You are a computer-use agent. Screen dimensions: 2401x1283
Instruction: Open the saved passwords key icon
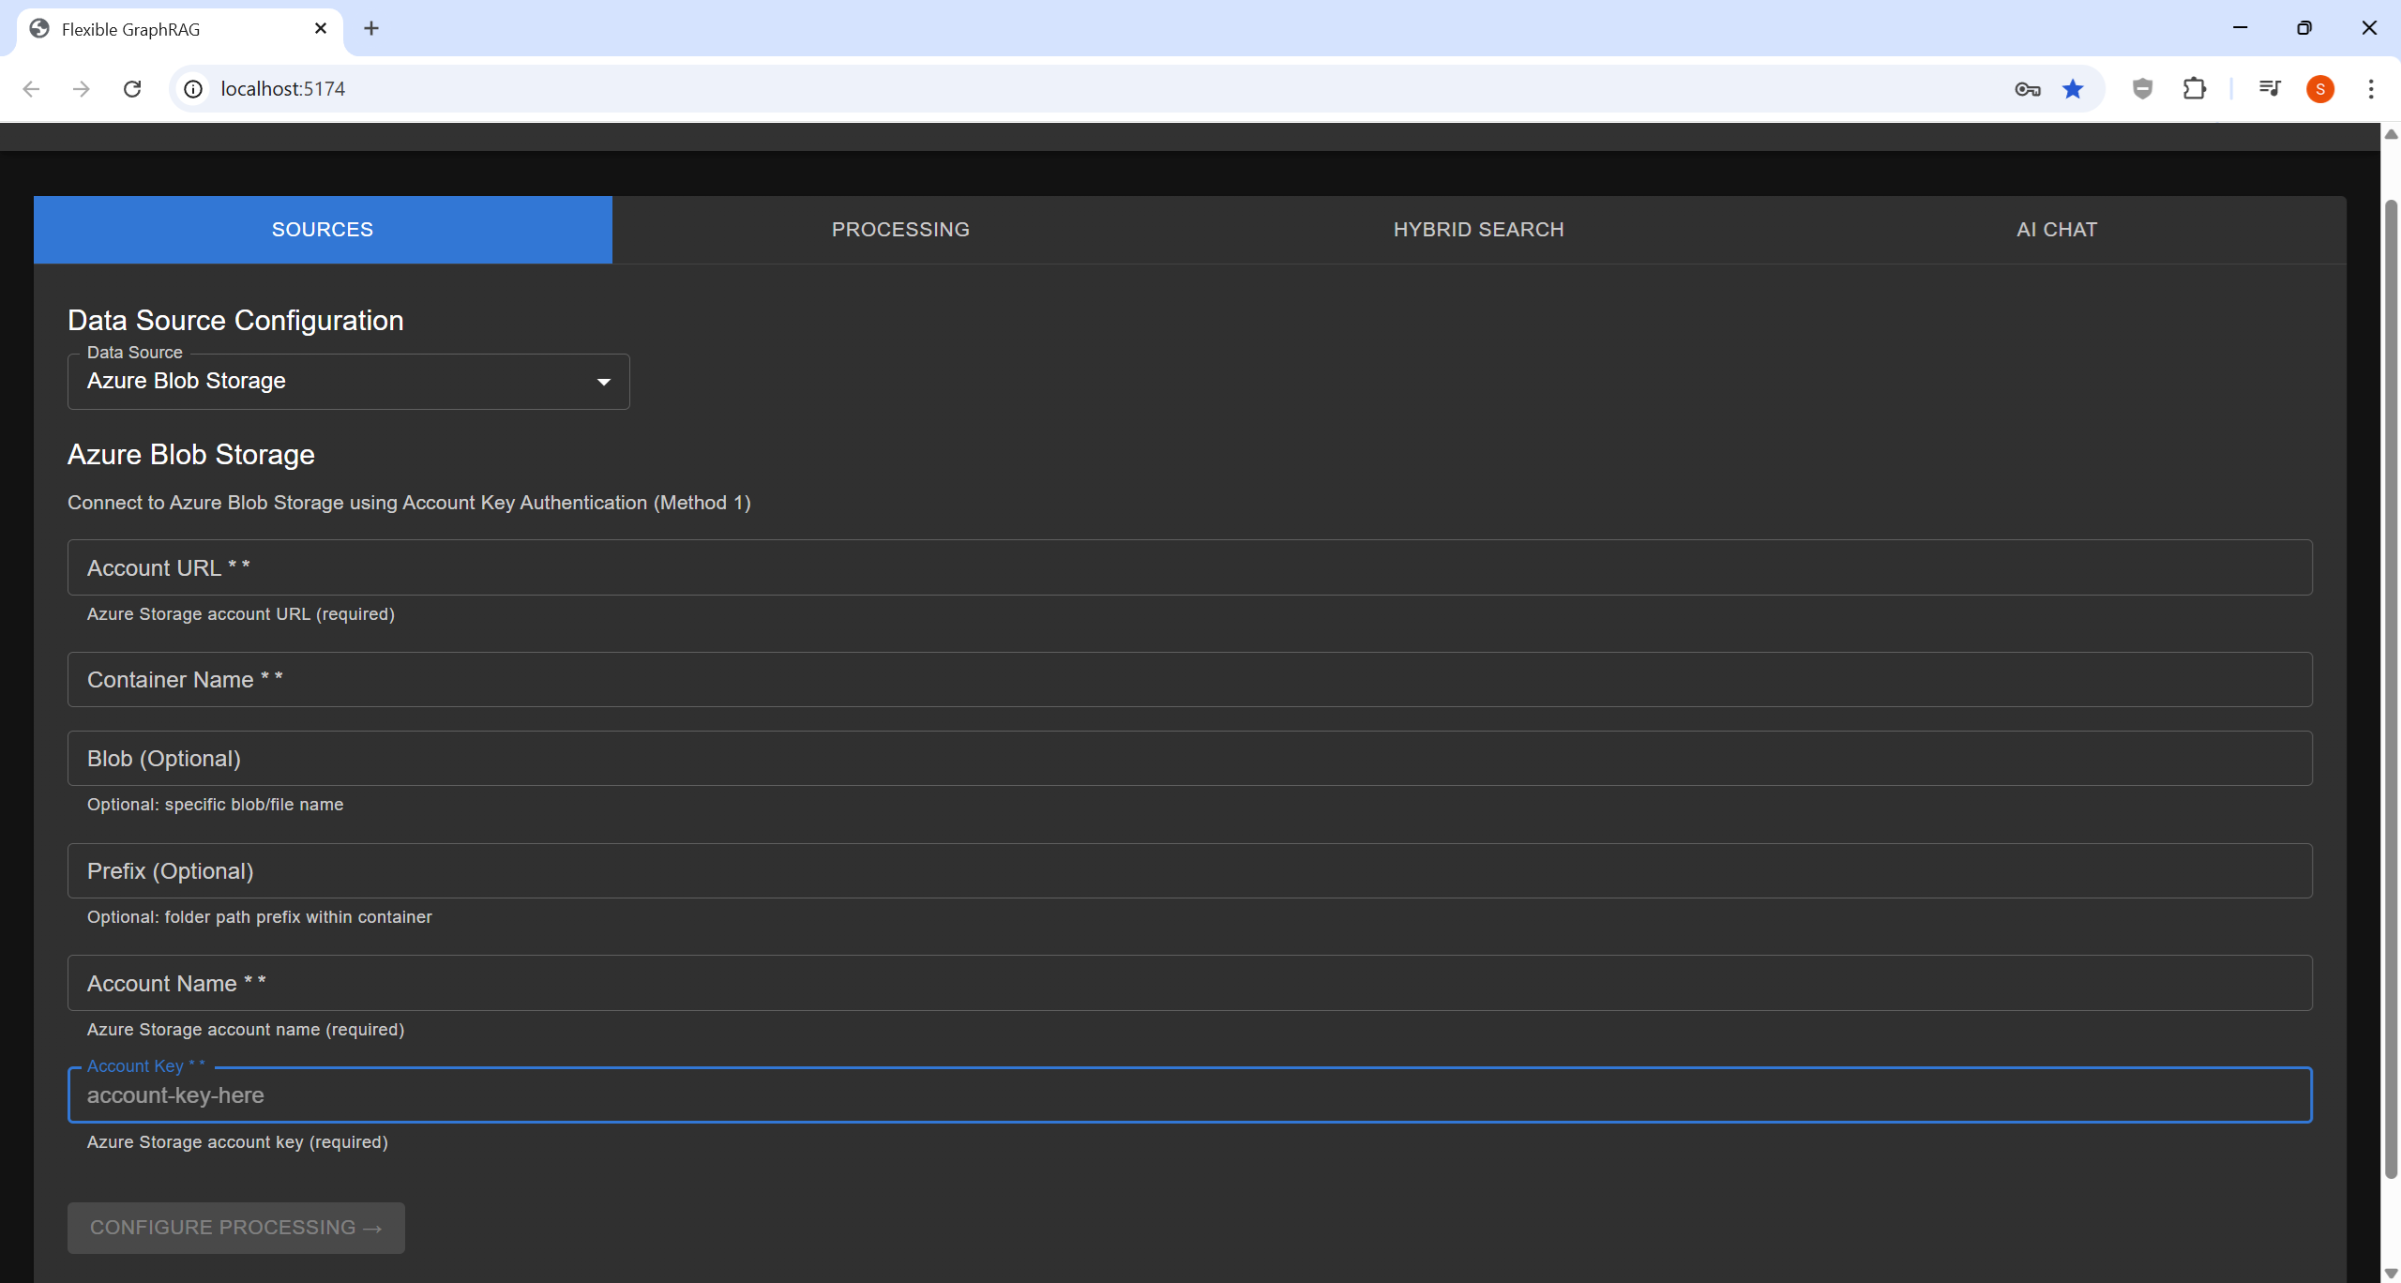[2027, 88]
